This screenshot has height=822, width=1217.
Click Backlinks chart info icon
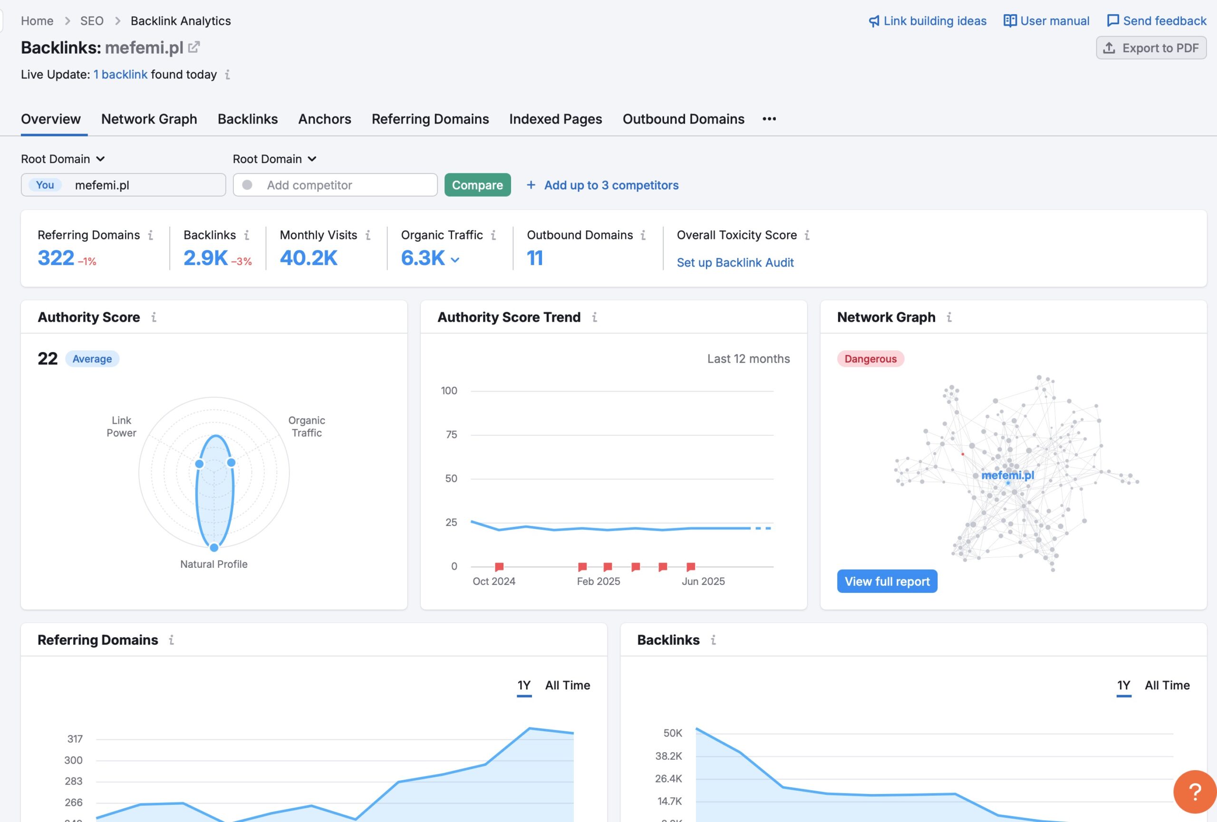click(x=713, y=640)
